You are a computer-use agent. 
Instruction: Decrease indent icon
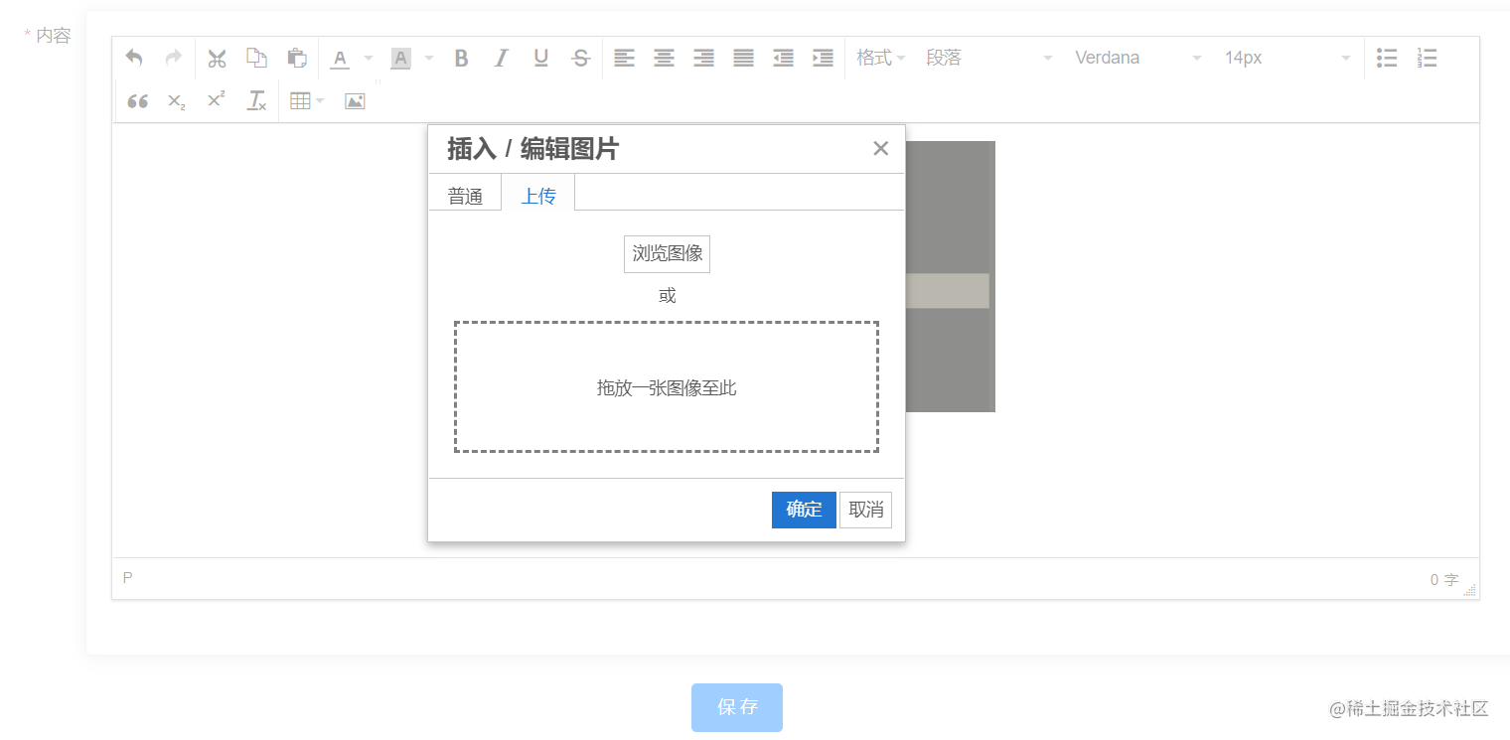click(783, 58)
